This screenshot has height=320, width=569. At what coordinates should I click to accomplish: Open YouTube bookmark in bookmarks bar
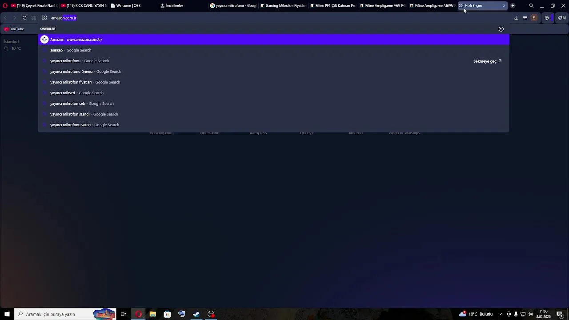[x=14, y=29]
